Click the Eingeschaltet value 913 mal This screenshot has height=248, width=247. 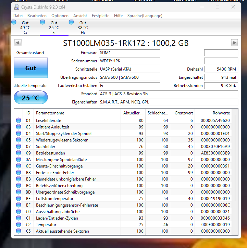(x=221, y=77)
